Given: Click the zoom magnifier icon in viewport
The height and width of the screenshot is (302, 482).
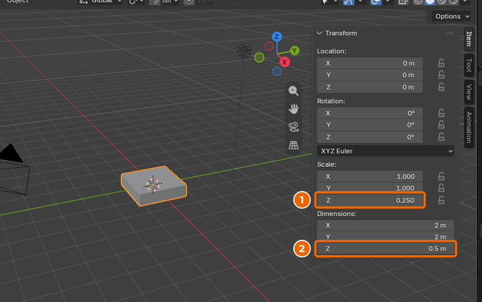Looking at the screenshot, I should (294, 91).
